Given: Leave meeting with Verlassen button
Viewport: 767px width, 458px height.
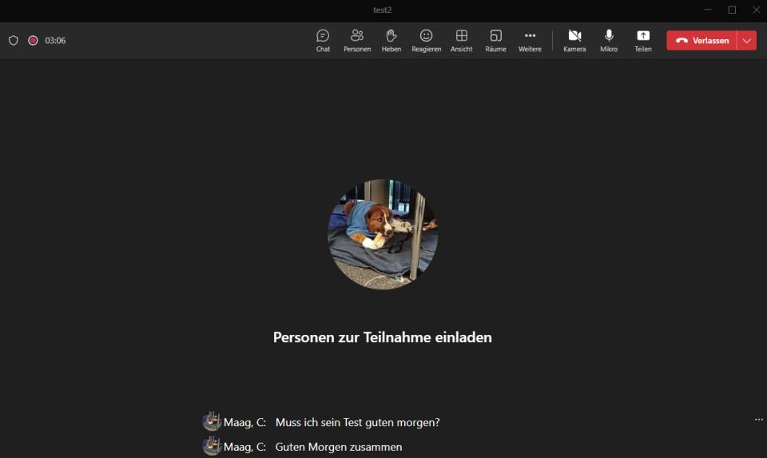Looking at the screenshot, I should pyautogui.click(x=702, y=41).
